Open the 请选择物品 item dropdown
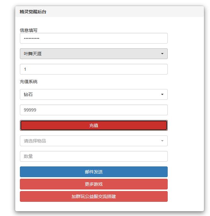This screenshot has width=210, height=216. pyautogui.click(x=94, y=141)
